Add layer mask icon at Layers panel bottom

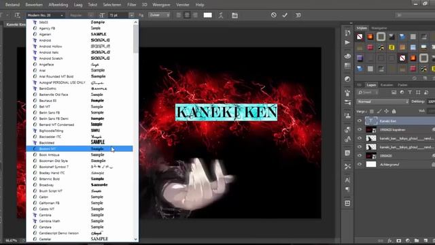pyautogui.click(x=399, y=240)
